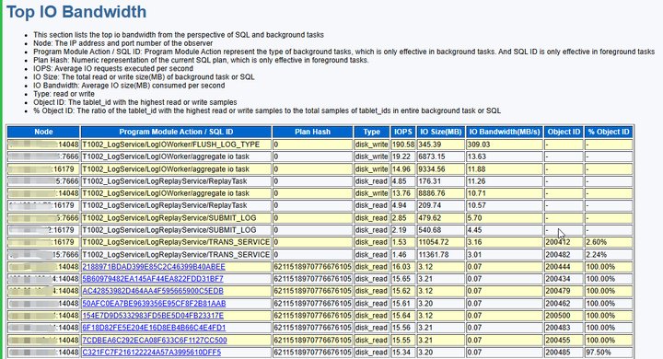The width and height of the screenshot is (663, 359).
Task: Select IO size value 11054.72
Action: point(434,242)
